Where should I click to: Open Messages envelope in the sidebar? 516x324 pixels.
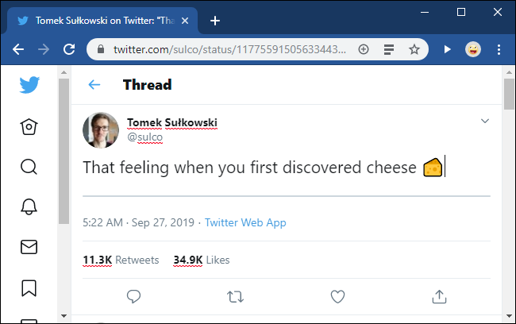tap(29, 247)
